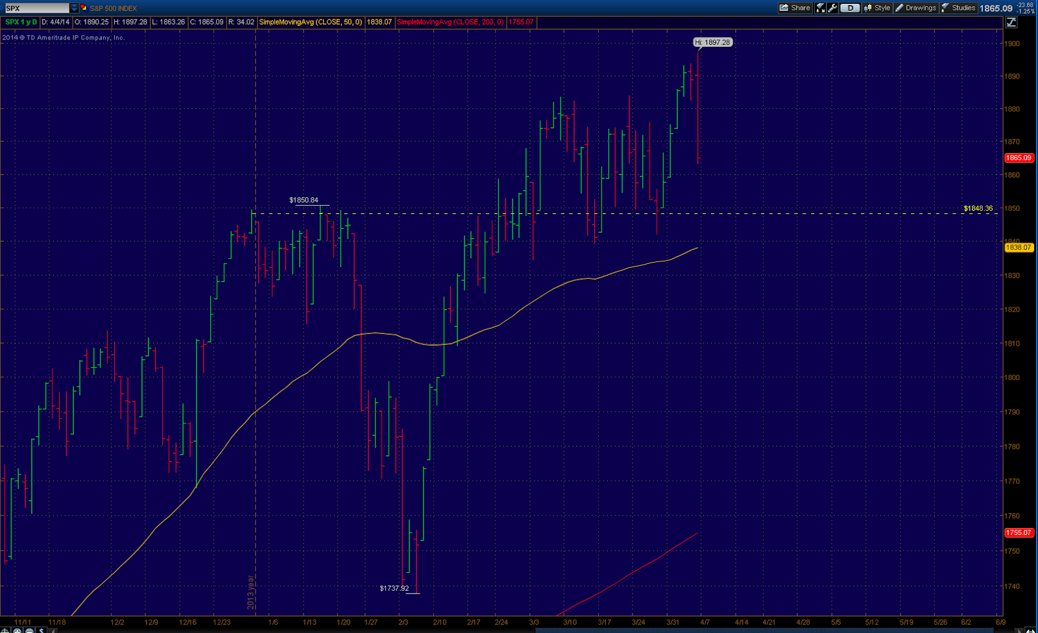Click the quick study flask icon next to Share
Screen dimensions: 1038x633
821,8
